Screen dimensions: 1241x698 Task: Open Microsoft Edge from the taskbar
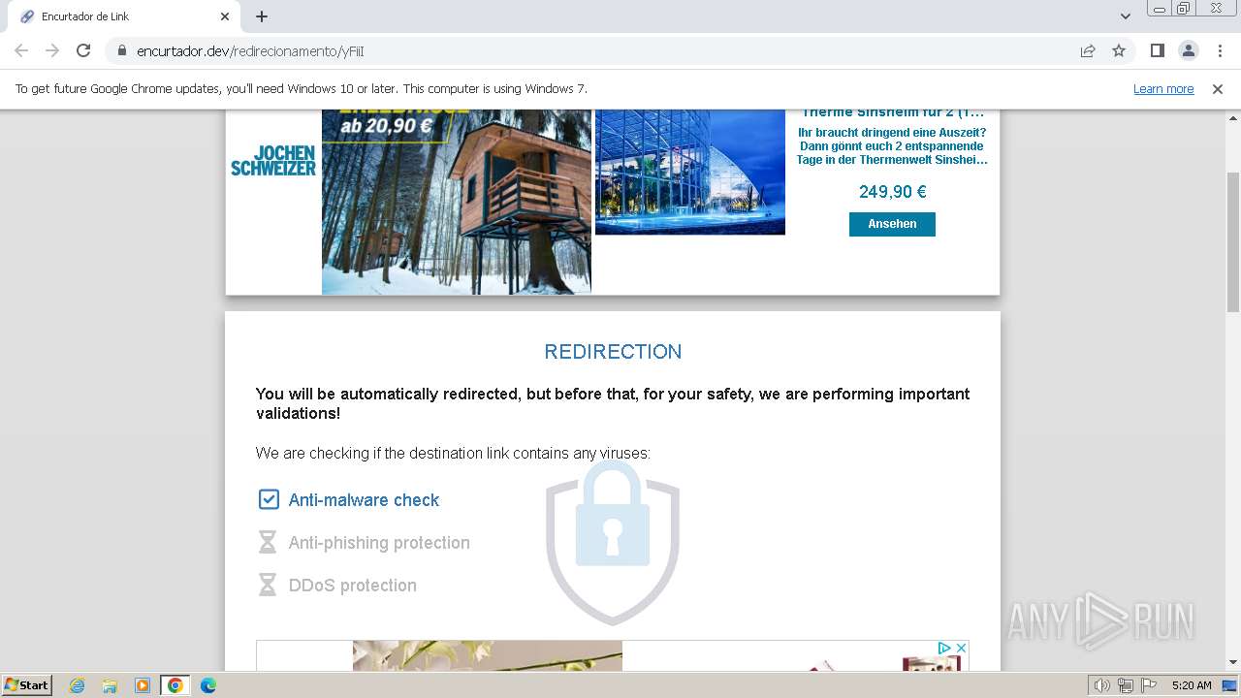pyautogui.click(x=208, y=685)
